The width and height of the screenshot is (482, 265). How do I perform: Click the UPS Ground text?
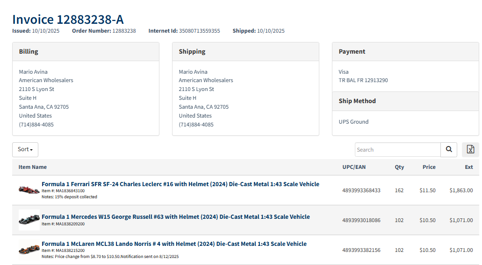coord(353,122)
